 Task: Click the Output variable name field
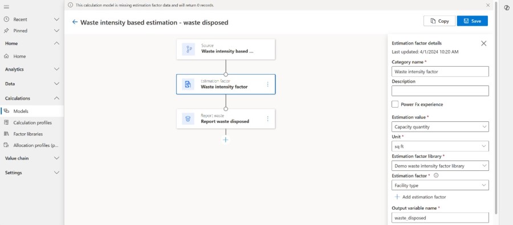[440, 218]
